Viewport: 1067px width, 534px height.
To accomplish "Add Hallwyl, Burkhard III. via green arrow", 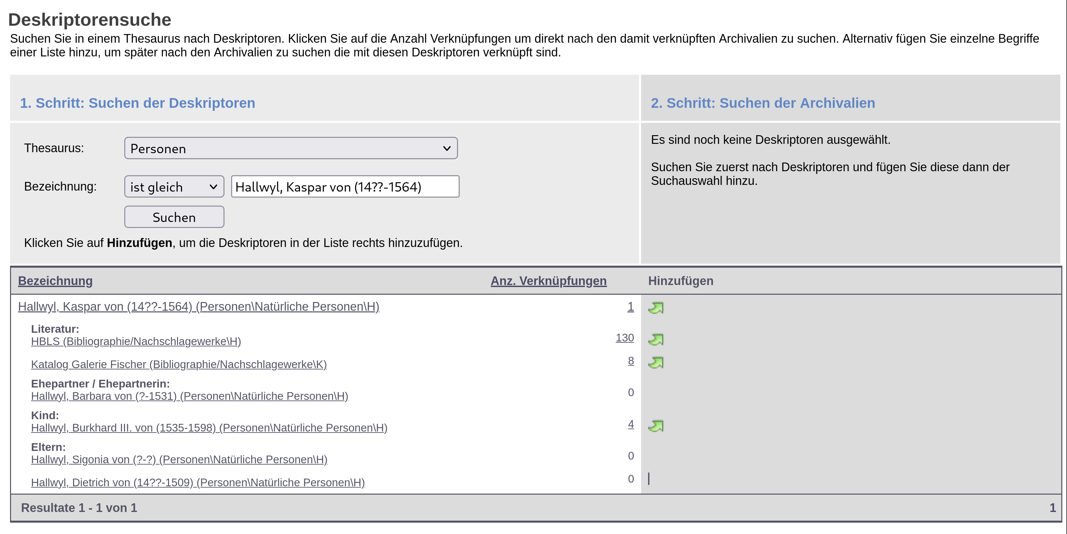I will pyautogui.click(x=656, y=427).
